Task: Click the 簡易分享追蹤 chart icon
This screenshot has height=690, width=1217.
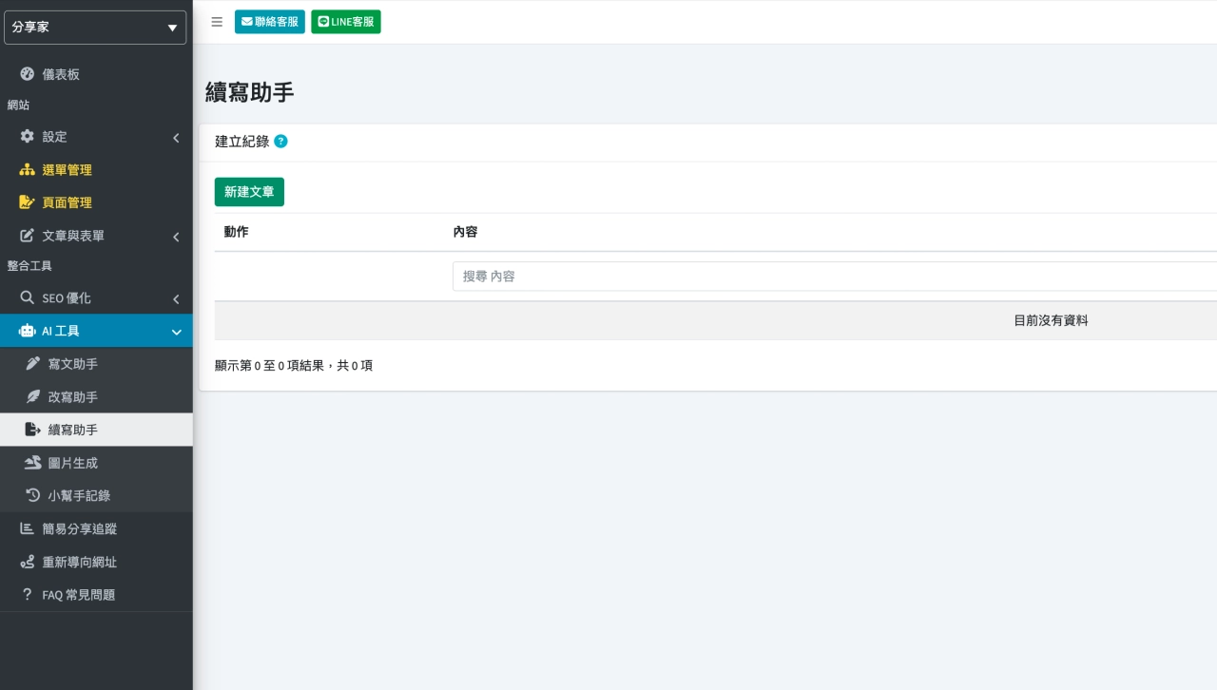Action: click(x=28, y=528)
